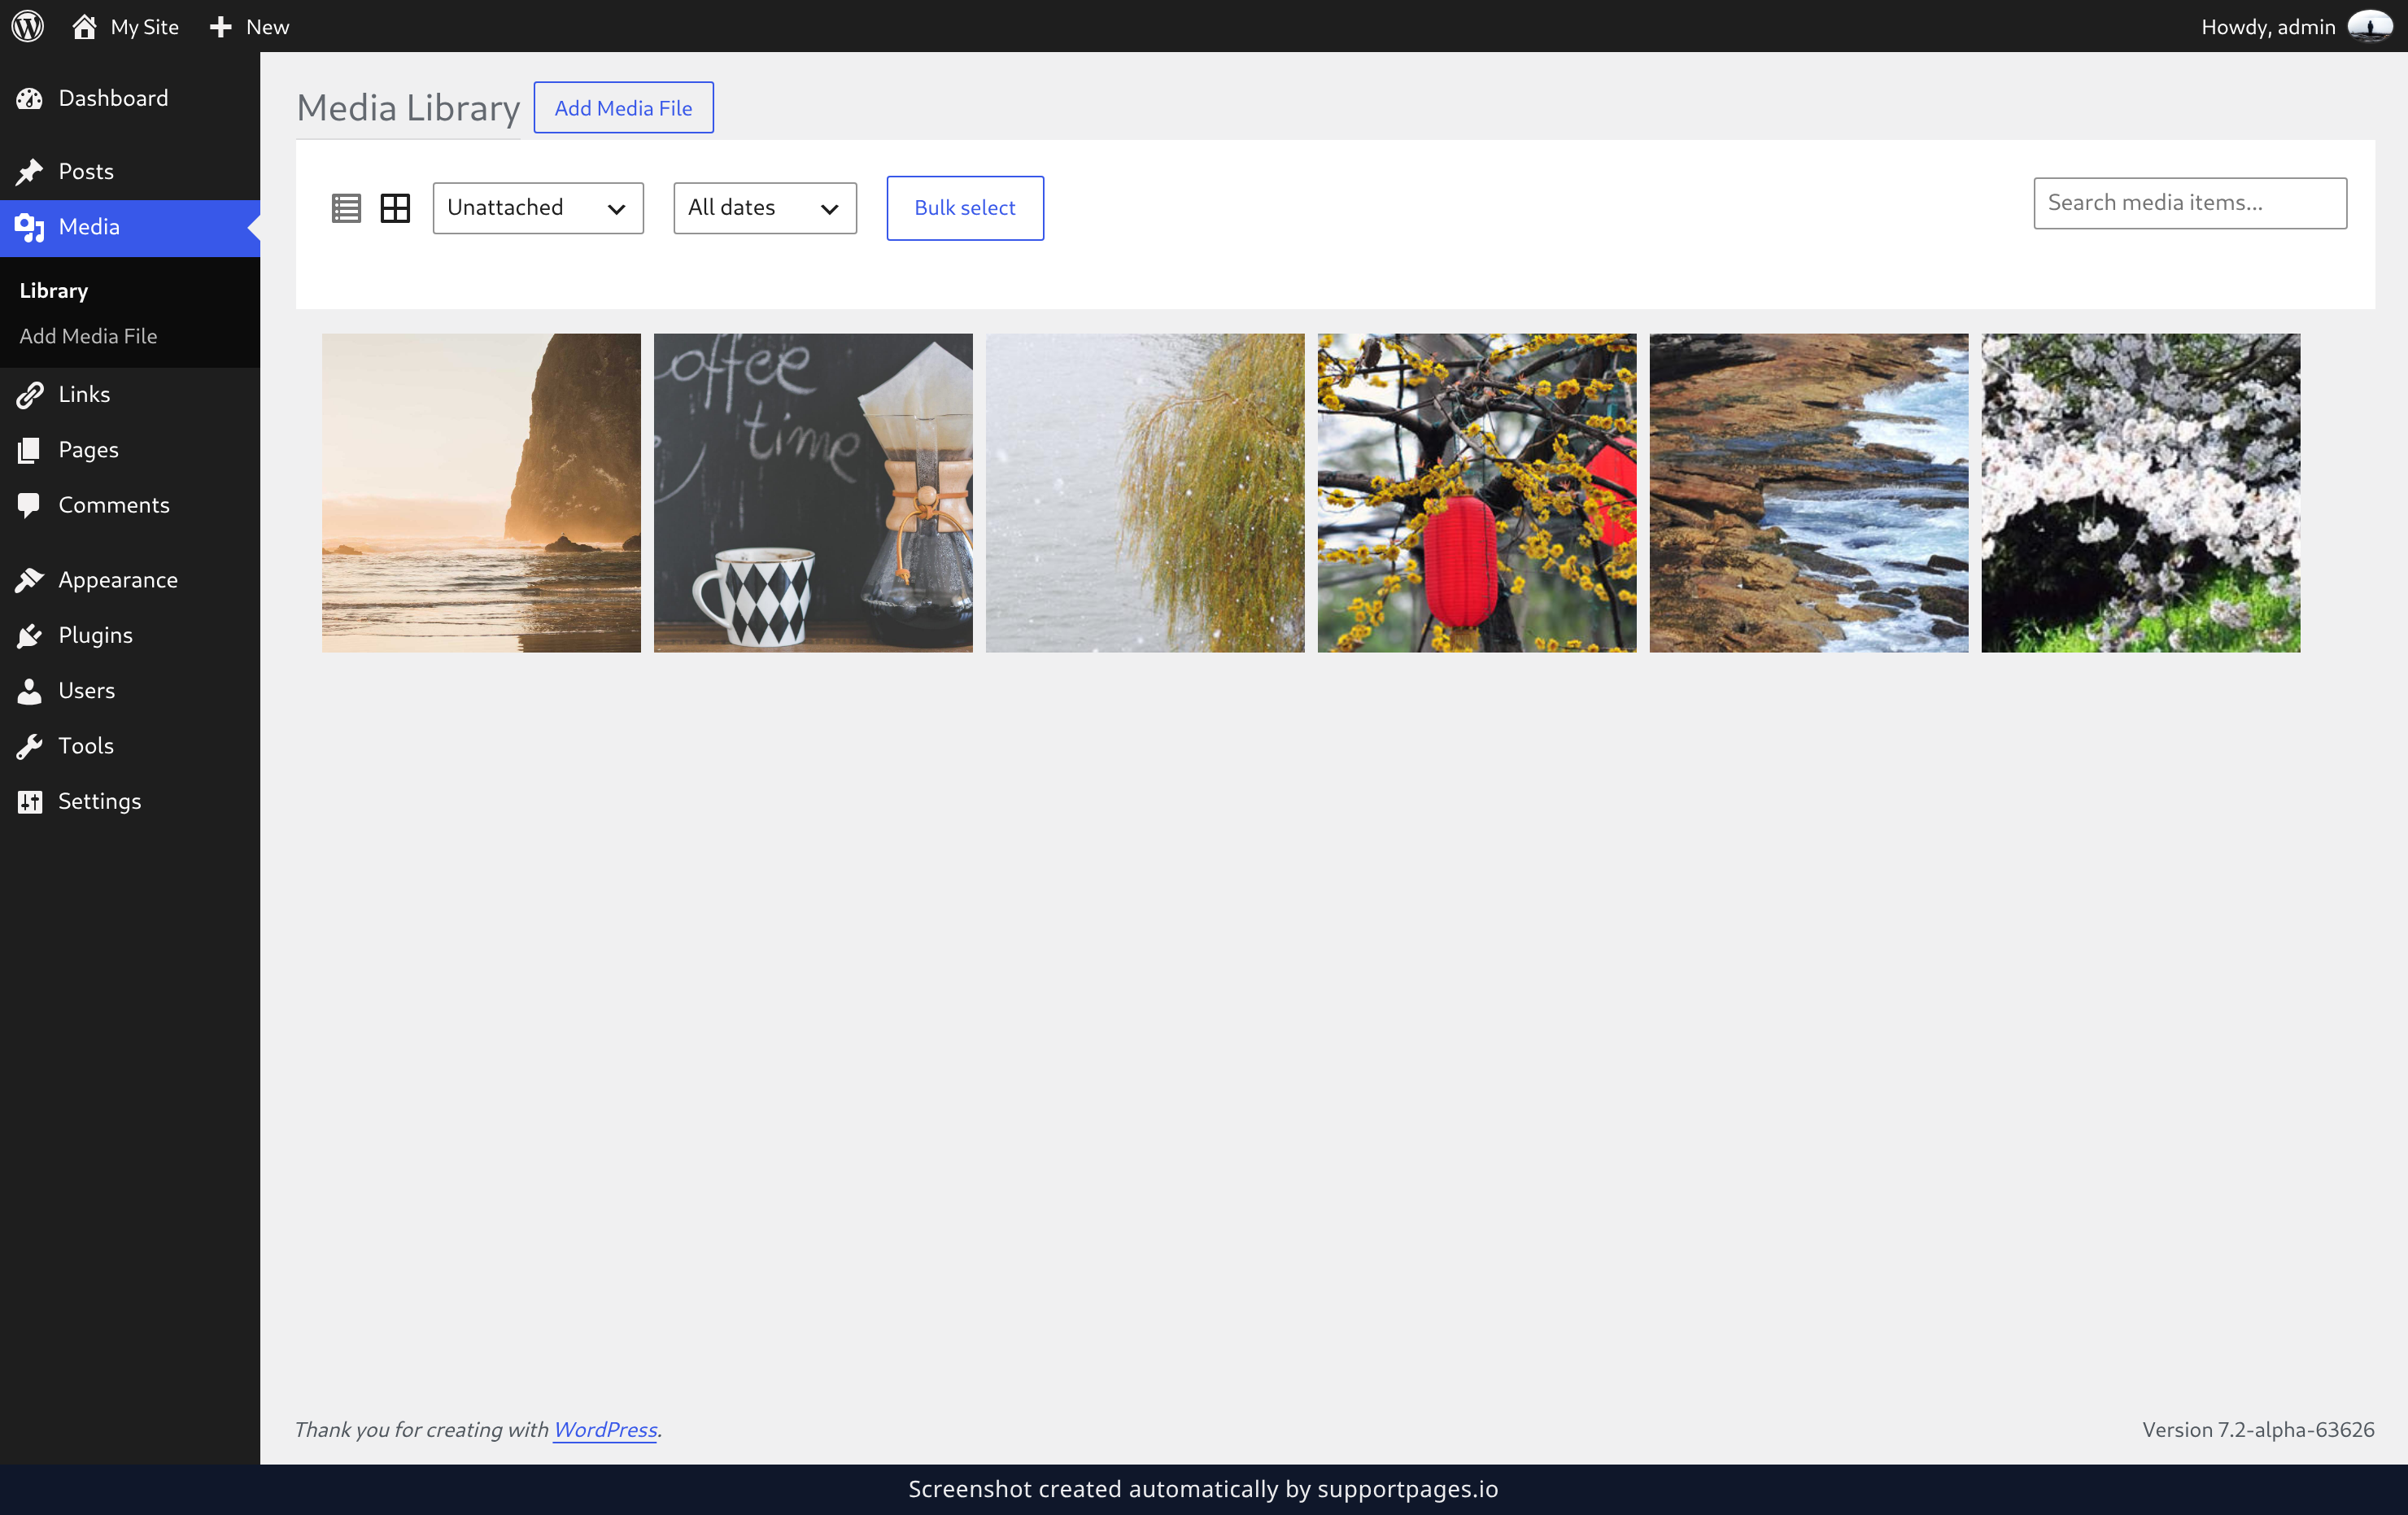Open the Unattached filter dropdown
Viewport: 2408px width, 1515px height.
[x=538, y=208]
